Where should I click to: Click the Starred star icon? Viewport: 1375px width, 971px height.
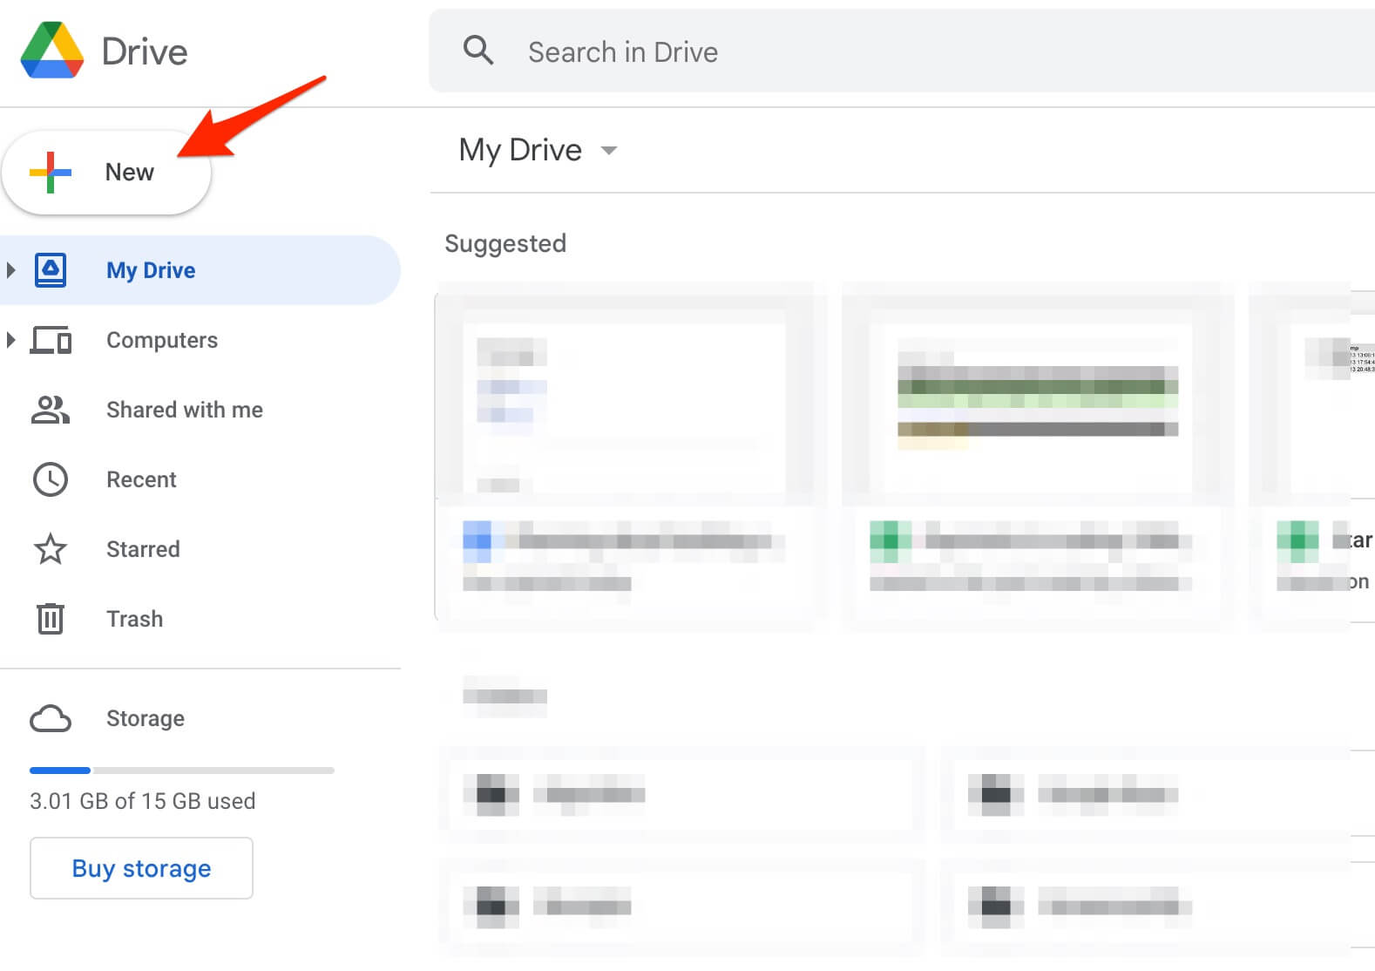(x=51, y=549)
